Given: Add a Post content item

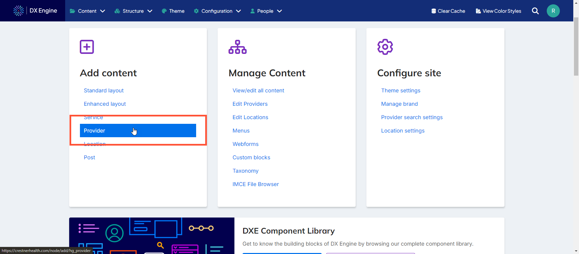Looking at the screenshot, I should (x=89, y=157).
